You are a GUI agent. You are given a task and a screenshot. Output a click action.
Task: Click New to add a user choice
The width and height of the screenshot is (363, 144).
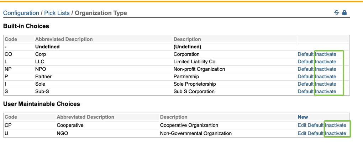(303, 117)
